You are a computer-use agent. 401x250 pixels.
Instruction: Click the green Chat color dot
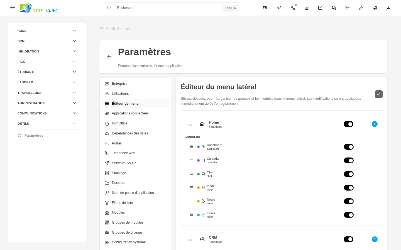point(198,174)
